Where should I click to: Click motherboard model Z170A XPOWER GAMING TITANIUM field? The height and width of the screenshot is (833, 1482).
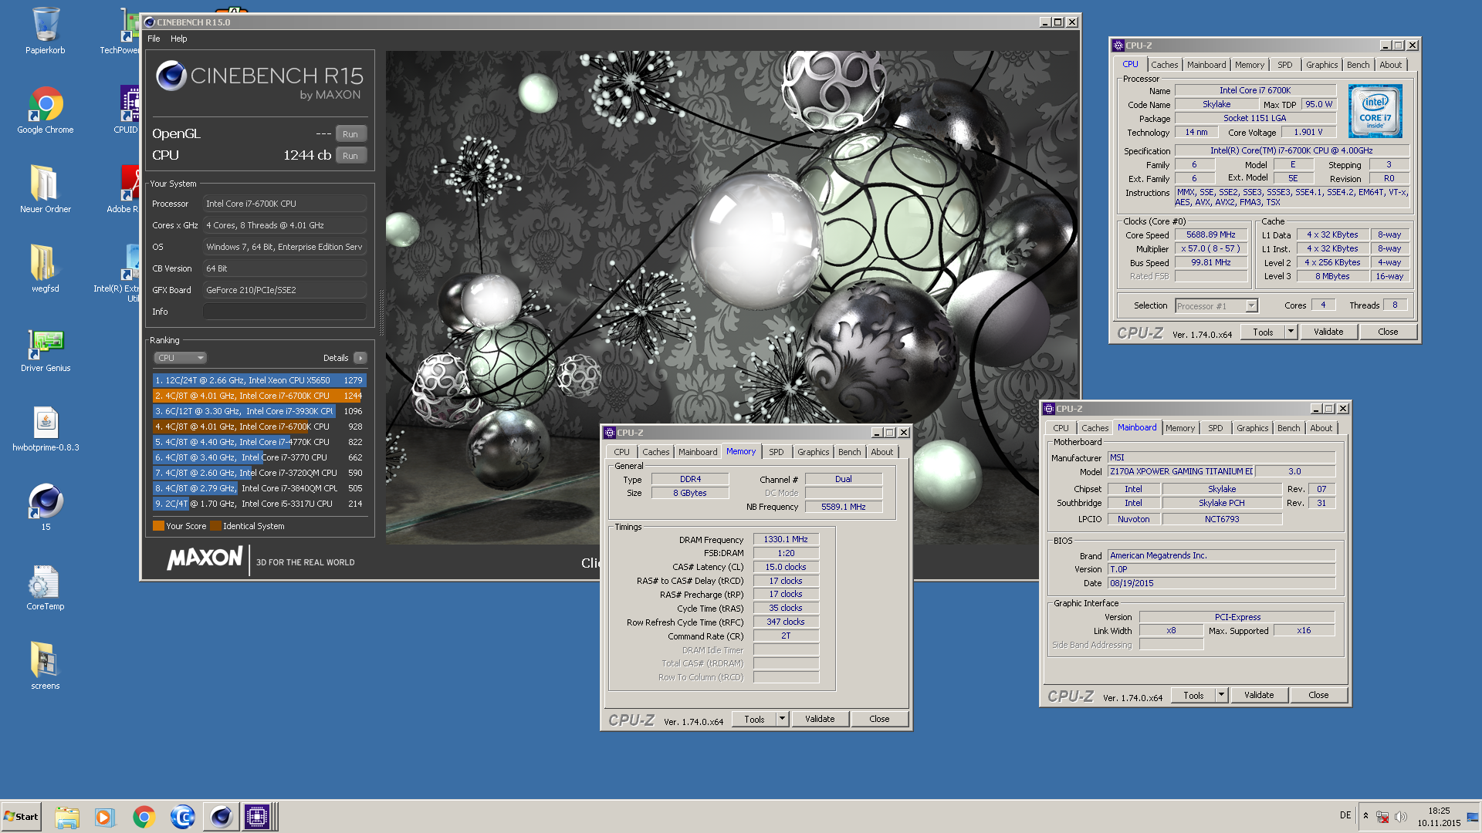(x=1181, y=471)
